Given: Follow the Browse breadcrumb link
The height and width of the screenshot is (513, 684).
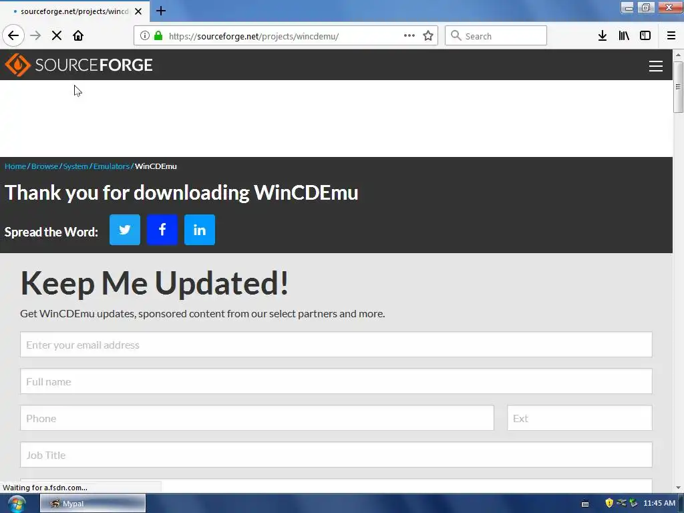Looking at the screenshot, I should point(45,166).
